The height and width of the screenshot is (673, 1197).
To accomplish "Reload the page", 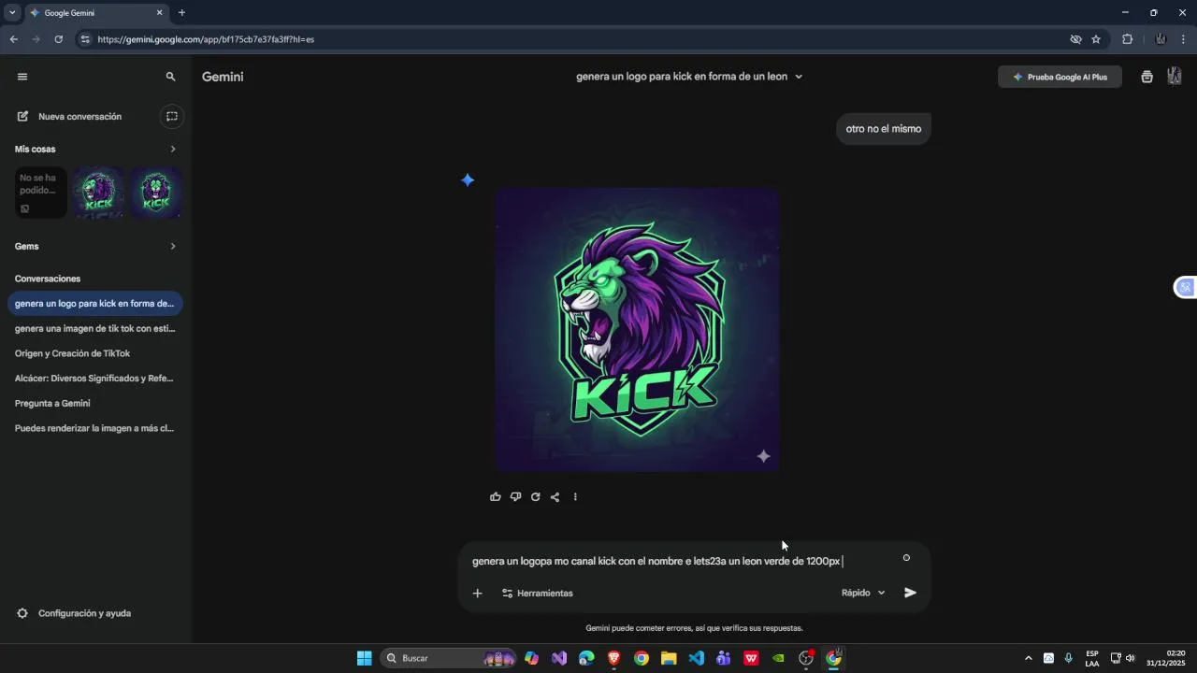I will [58, 39].
